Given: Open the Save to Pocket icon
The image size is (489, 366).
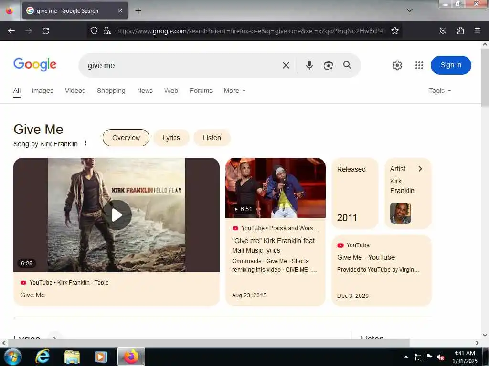Looking at the screenshot, I should 443,30.
